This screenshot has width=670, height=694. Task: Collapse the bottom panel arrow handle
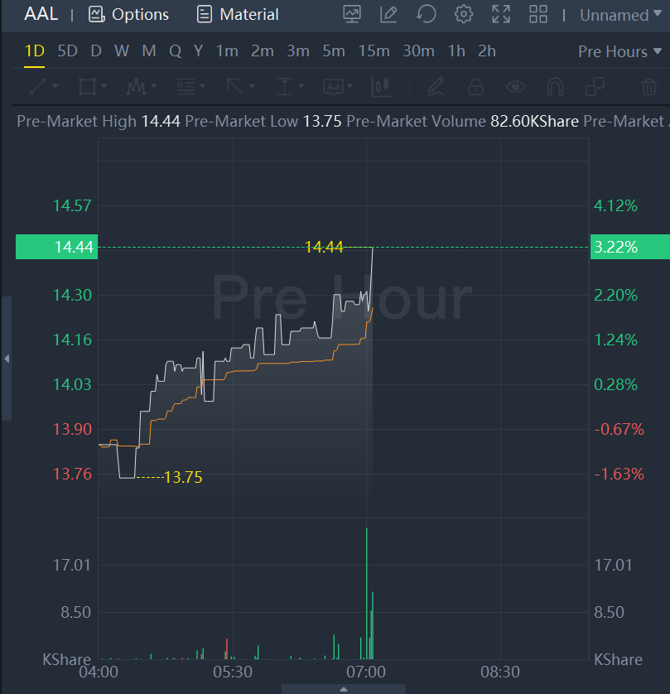pyautogui.click(x=344, y=688)
